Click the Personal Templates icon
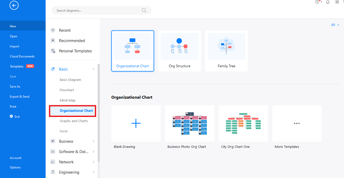Screen dimensions: 344x178 pyautogui.click(x=53, y=51)
